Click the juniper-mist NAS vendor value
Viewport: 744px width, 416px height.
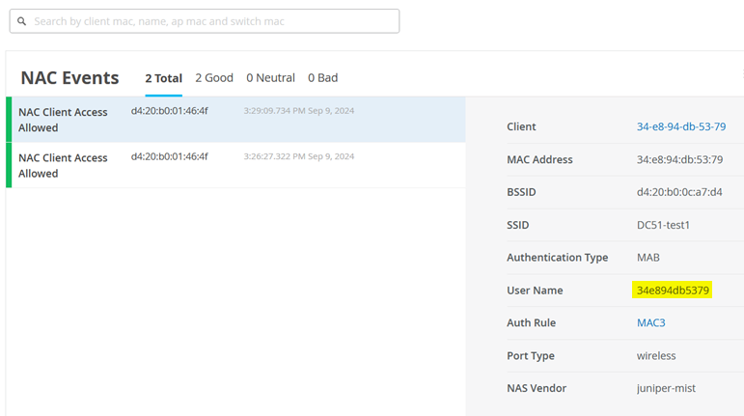pos(666,388)
